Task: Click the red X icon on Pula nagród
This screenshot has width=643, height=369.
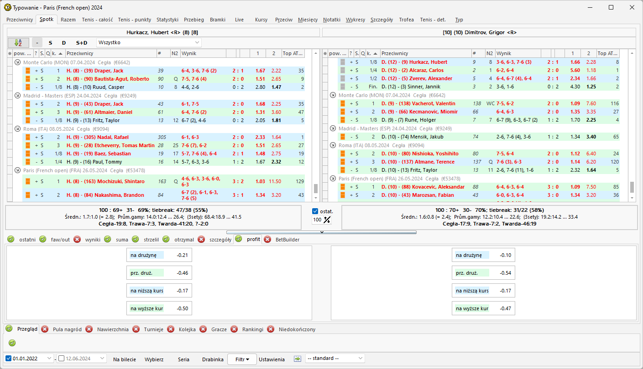Action: tap(45, 329)
